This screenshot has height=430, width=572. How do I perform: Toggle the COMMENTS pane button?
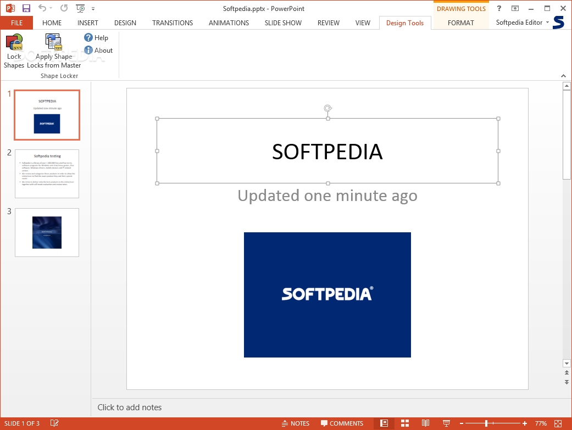[x=342, y=423]
